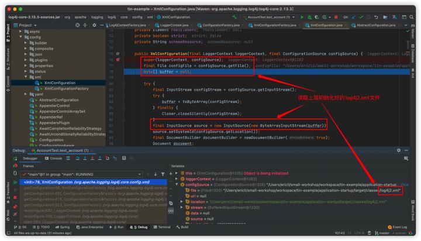Open the Terminal tool window tab
Viewport: 421px width, 241px height.
click(x=162, y=227)
